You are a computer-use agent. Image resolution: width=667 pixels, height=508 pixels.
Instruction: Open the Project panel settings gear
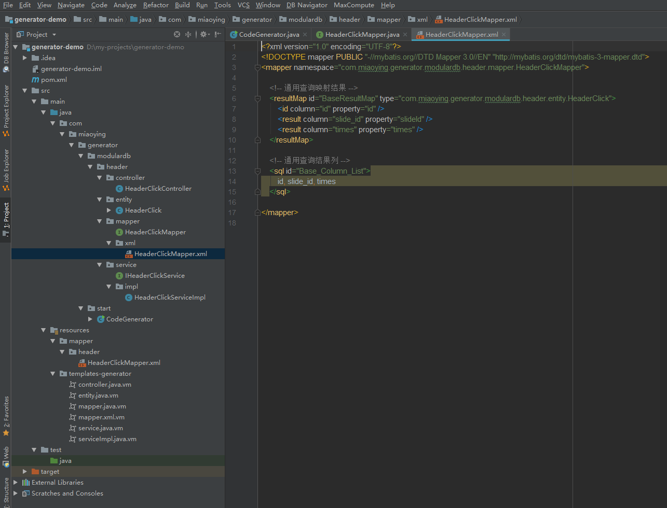203,34
